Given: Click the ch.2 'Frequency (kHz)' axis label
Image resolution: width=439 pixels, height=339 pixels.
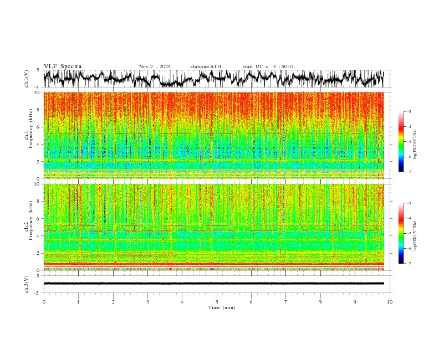Looking at the screenshot, I should pos(32,220).
